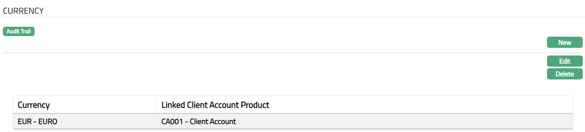This screenshot has width=585, height=132.
Task: Select the CA001 - Client Account cell
Action: click(x=198, y=121)
